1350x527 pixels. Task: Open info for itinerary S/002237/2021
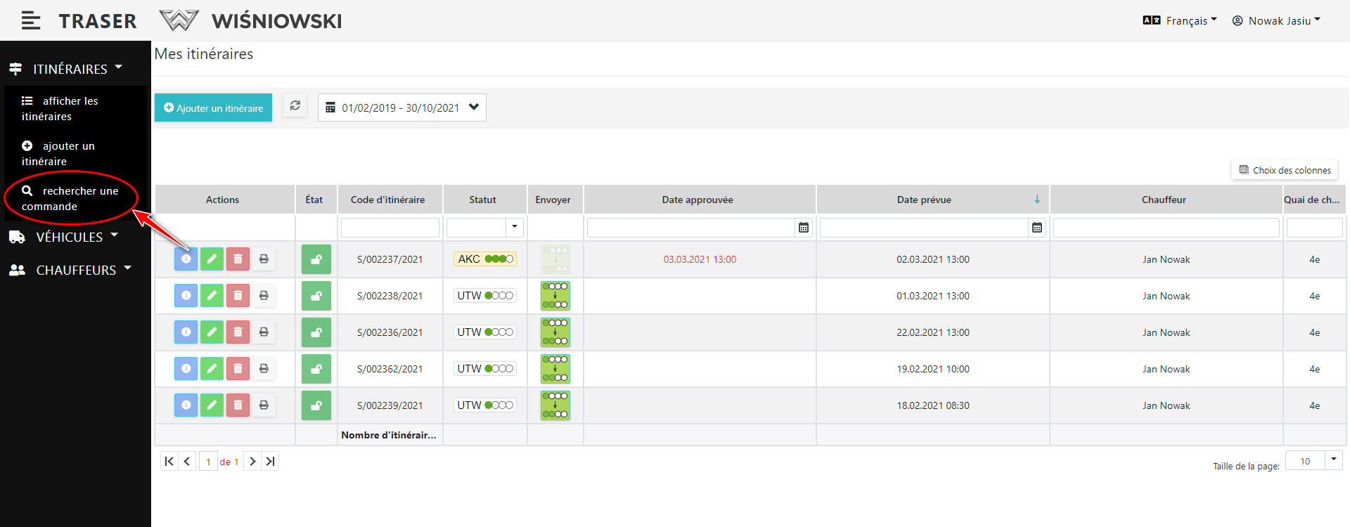(x=186, y=259)
